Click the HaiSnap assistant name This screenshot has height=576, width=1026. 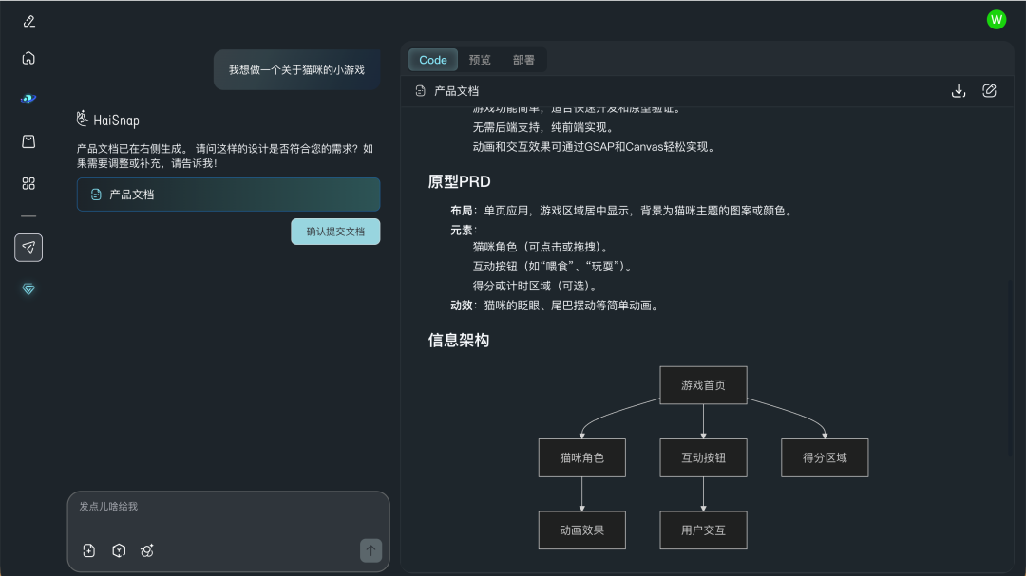(x=117, y=121)
